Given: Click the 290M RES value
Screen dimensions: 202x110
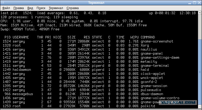Looking at the screenshot, I should [x=86, y=46].
